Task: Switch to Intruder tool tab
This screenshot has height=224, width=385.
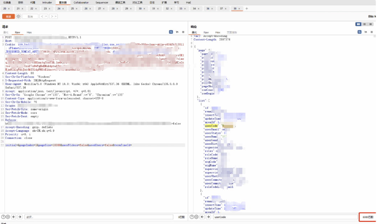Action: click(47, 2)
